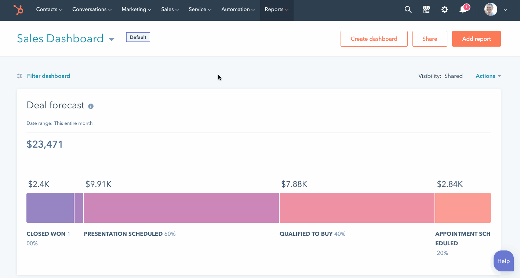Viewport: 520px width, 278px height.
Task: Open the HubSpot Marketplace icon
Action: tap(426, 10)
